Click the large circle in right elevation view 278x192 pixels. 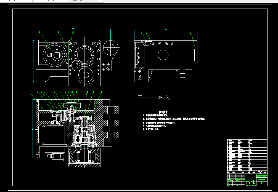pos(163,55)
